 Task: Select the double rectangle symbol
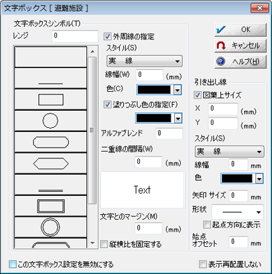click(x=51, y=206)
